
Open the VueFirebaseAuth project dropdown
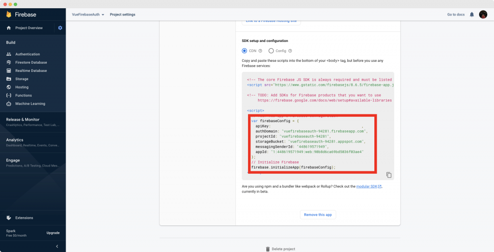[88, 14]
